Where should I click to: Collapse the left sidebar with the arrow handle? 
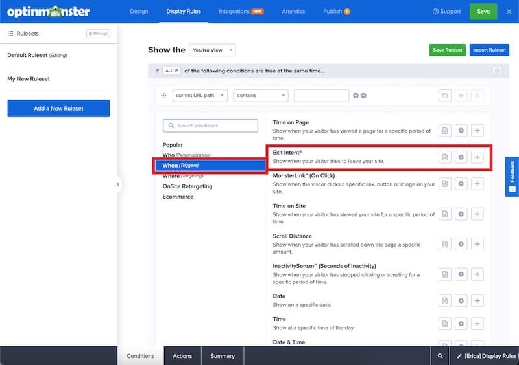(x=118, y=184)
